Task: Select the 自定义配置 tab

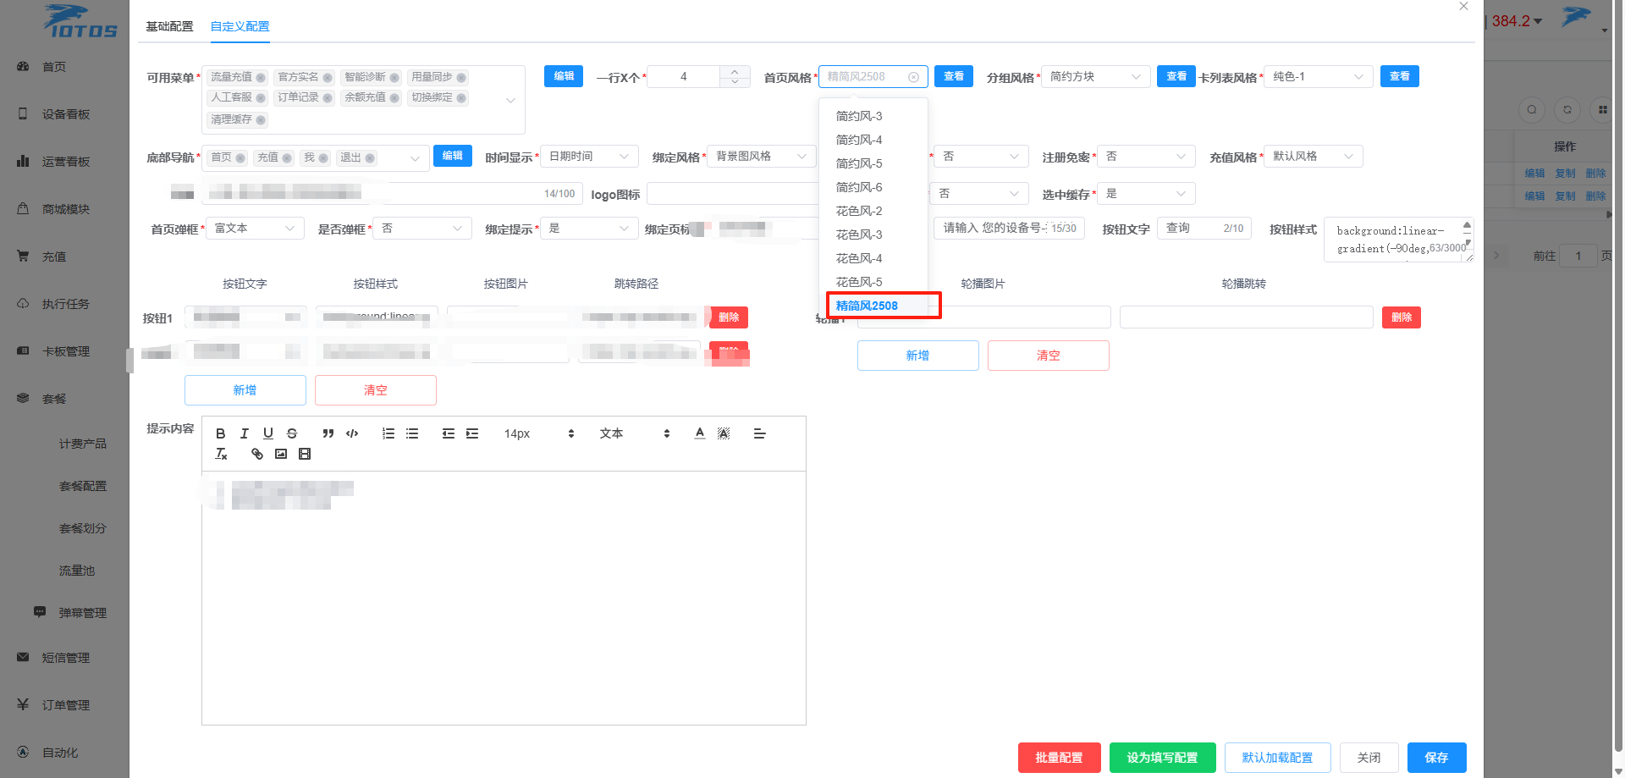Action: pyautogui.click(x=240, y=26)
